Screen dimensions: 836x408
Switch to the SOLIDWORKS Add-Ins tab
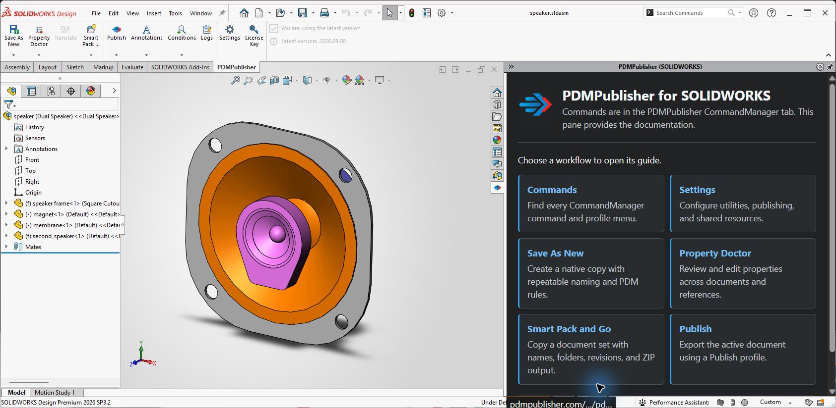[180, 67]
